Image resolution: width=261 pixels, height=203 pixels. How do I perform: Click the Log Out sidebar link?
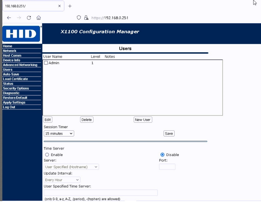pyautogui.click(x=9, y=107)
